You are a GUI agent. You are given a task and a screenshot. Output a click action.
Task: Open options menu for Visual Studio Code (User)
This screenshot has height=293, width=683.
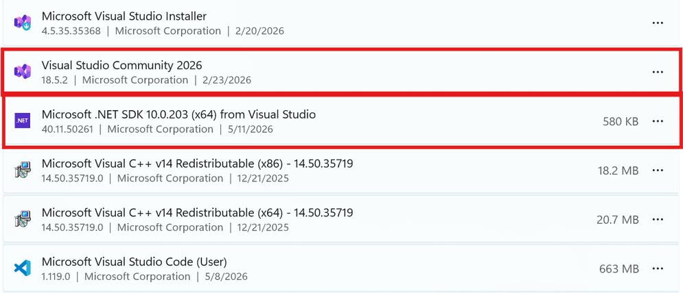click(x=658, y=268)
